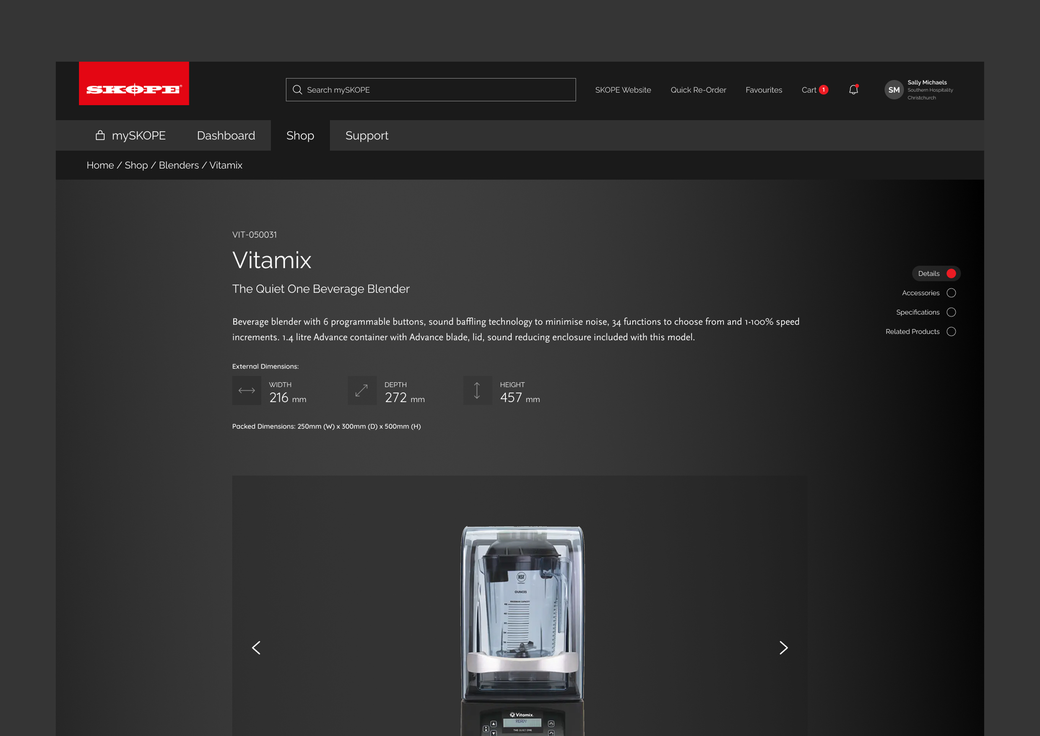The image size is (1040, 736).
Task: Click the SM user avatar
Action: coord(894,90)
